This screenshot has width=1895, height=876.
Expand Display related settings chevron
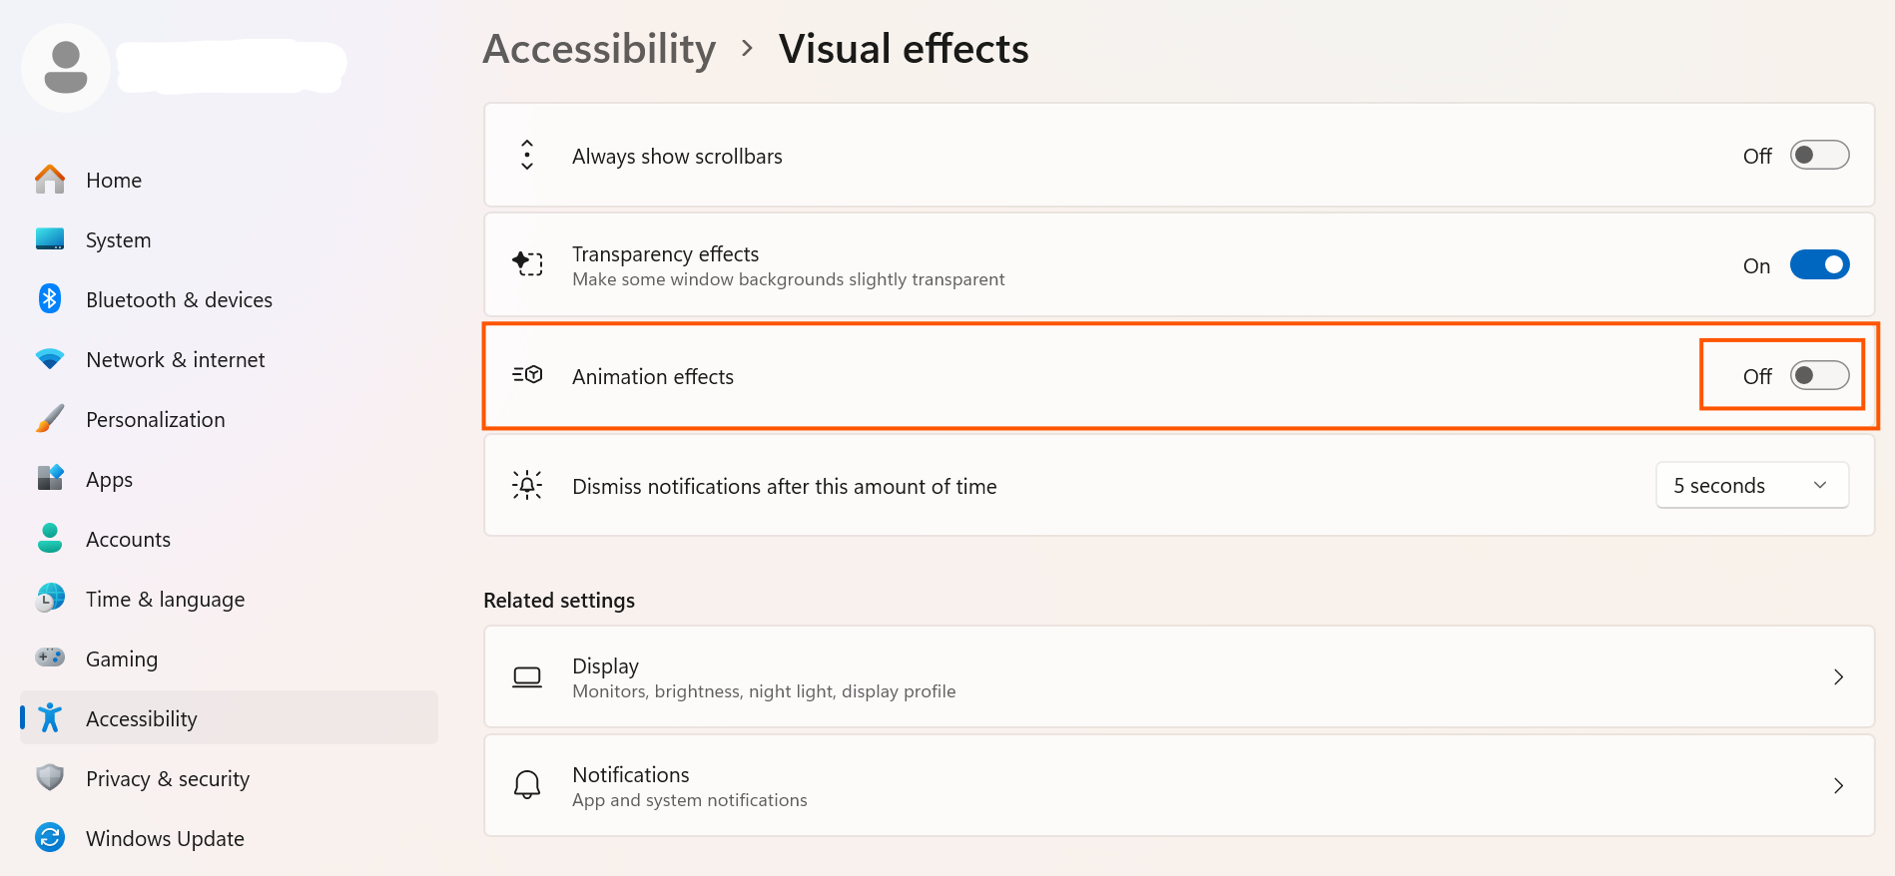click(1838, 677)
